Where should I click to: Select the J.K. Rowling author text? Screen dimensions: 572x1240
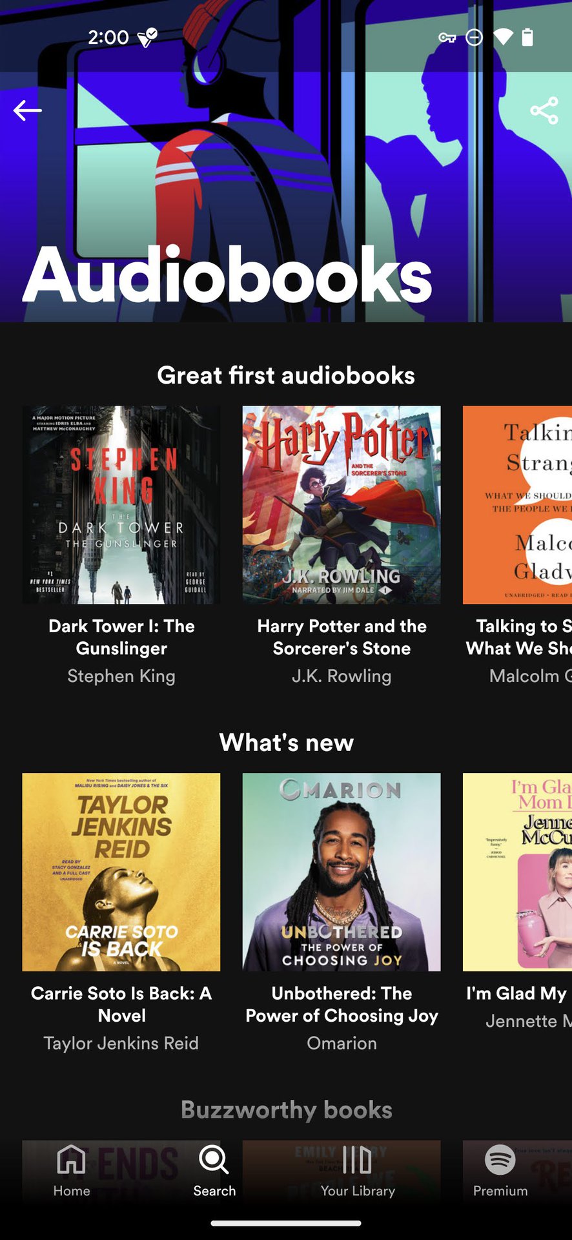tap(342, 676)
